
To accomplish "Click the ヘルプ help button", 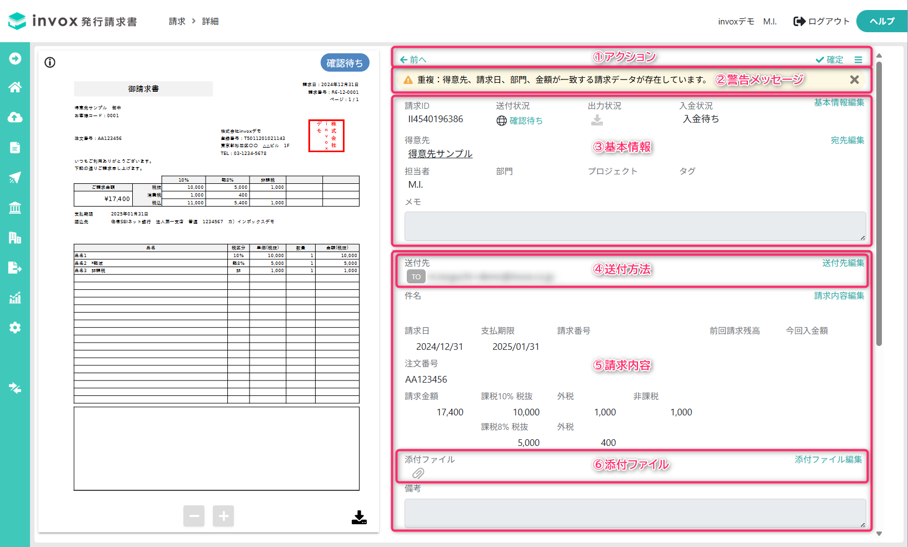I will 882,21.
